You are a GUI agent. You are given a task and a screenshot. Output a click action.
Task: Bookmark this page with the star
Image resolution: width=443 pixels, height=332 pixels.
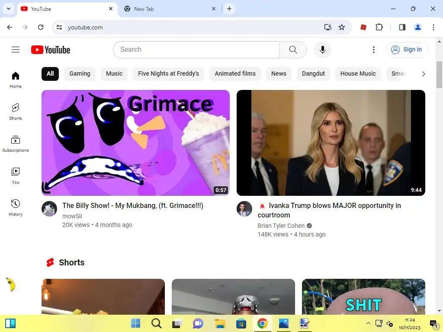coord(342,27)
